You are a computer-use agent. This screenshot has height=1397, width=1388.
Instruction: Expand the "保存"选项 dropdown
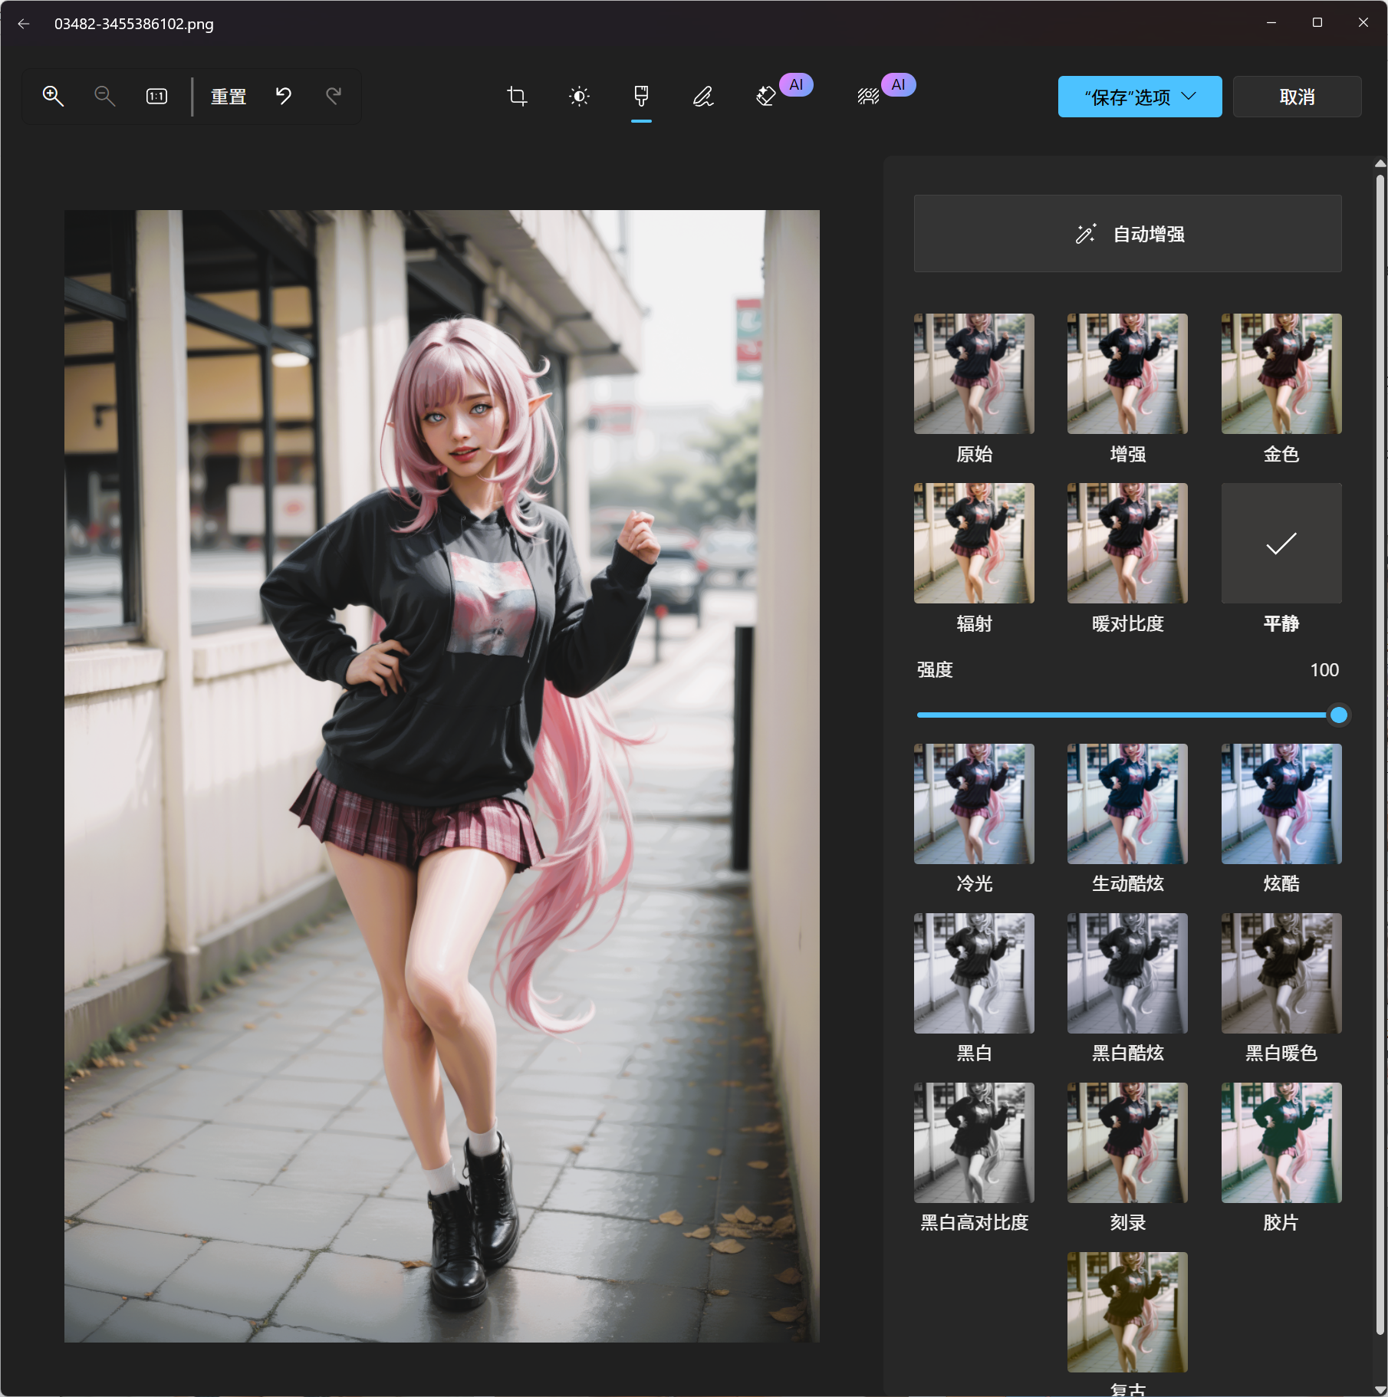click(1140, 97)
